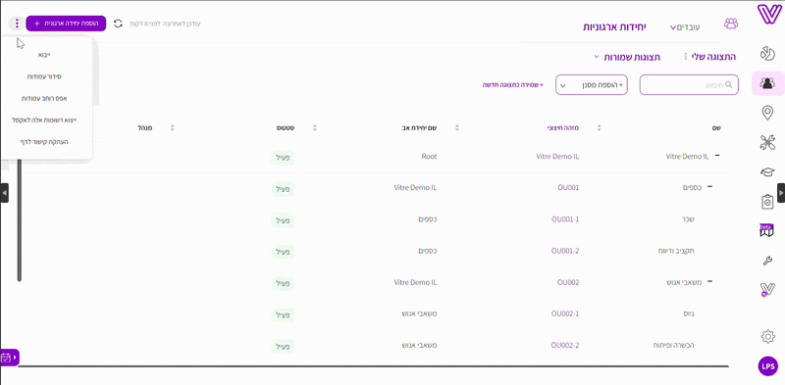Click the black collapse arrow on the left edge

pyautogui.click(x=4, y=192)
